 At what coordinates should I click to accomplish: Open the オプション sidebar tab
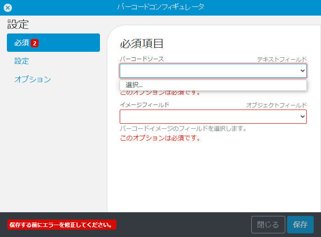pyautogui.click(x=33, y=79)
